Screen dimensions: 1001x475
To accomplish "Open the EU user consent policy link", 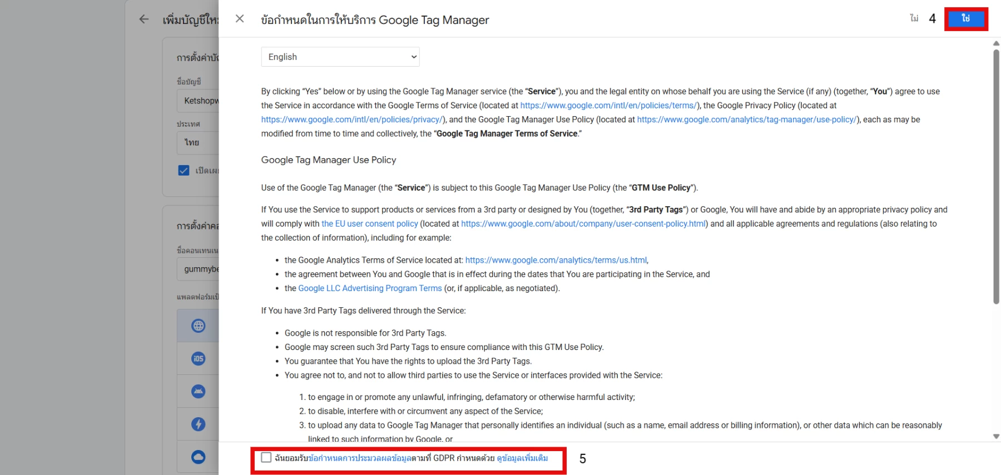I will [x=369, y=224].
